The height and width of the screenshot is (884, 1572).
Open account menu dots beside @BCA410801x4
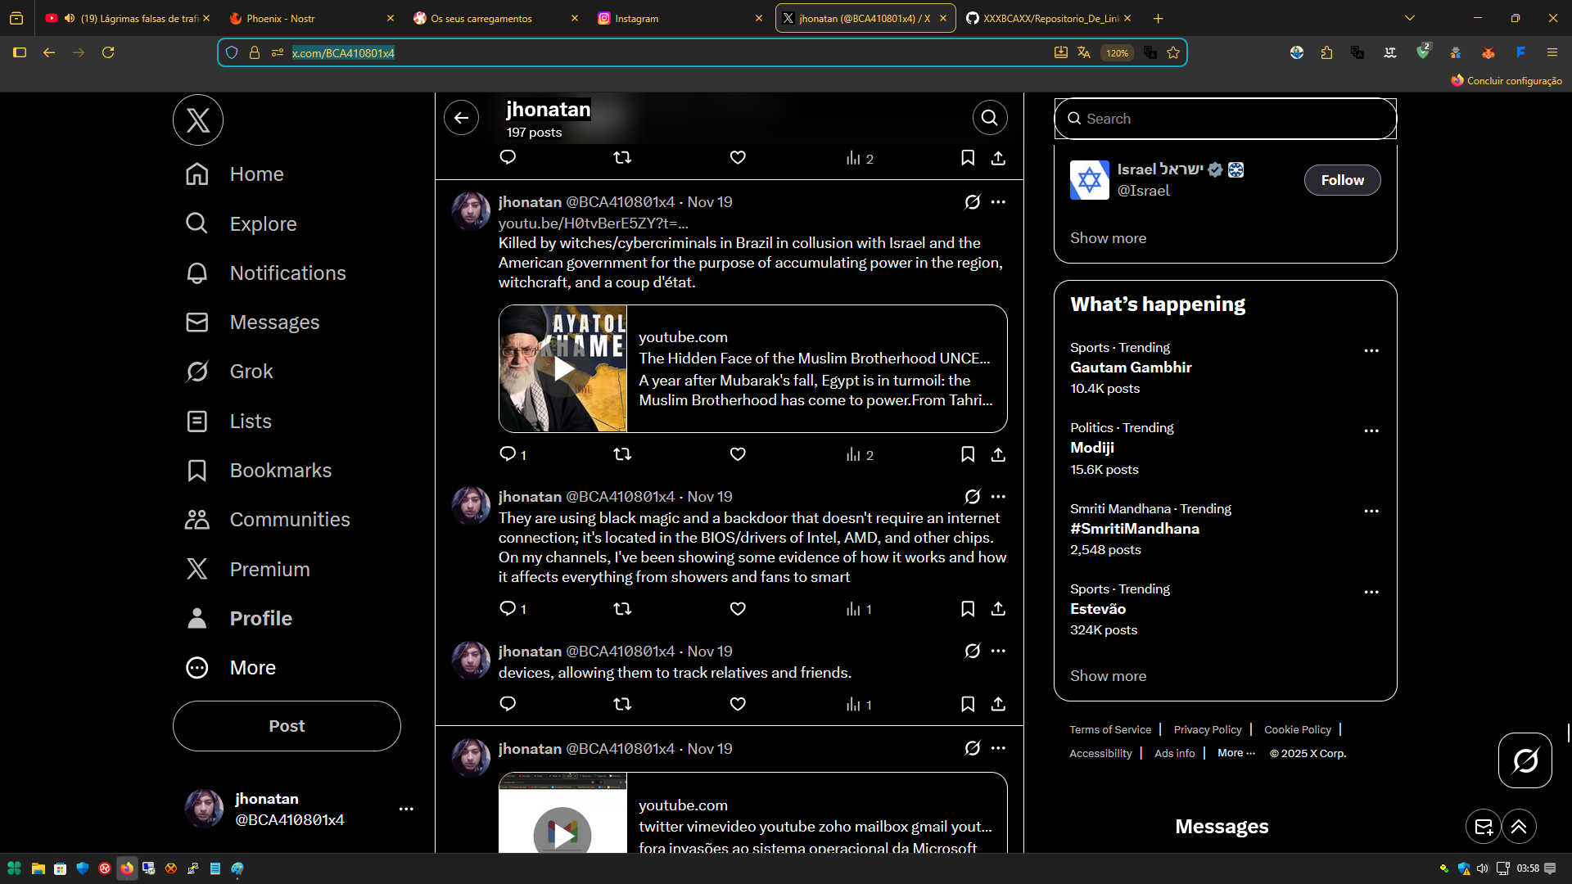click(406, 809)
